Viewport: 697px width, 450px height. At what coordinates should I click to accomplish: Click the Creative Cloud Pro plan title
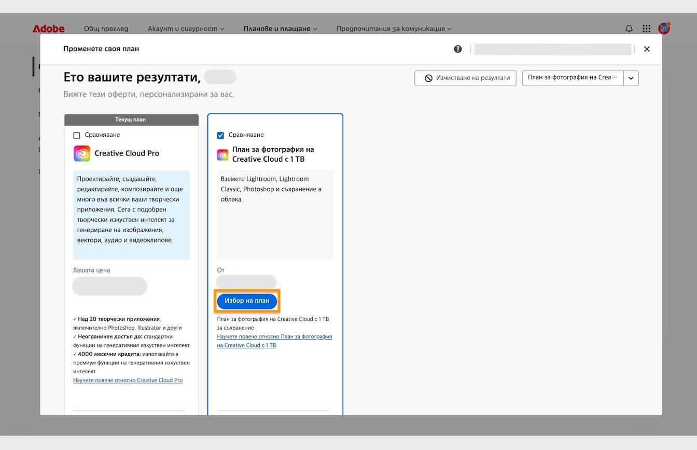pyautogui.click(x=127, y=153)
